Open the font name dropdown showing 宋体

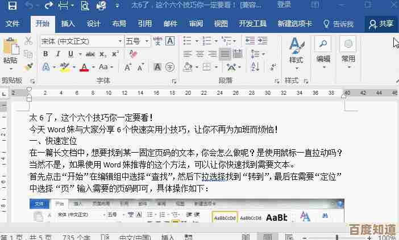(119, 41)
